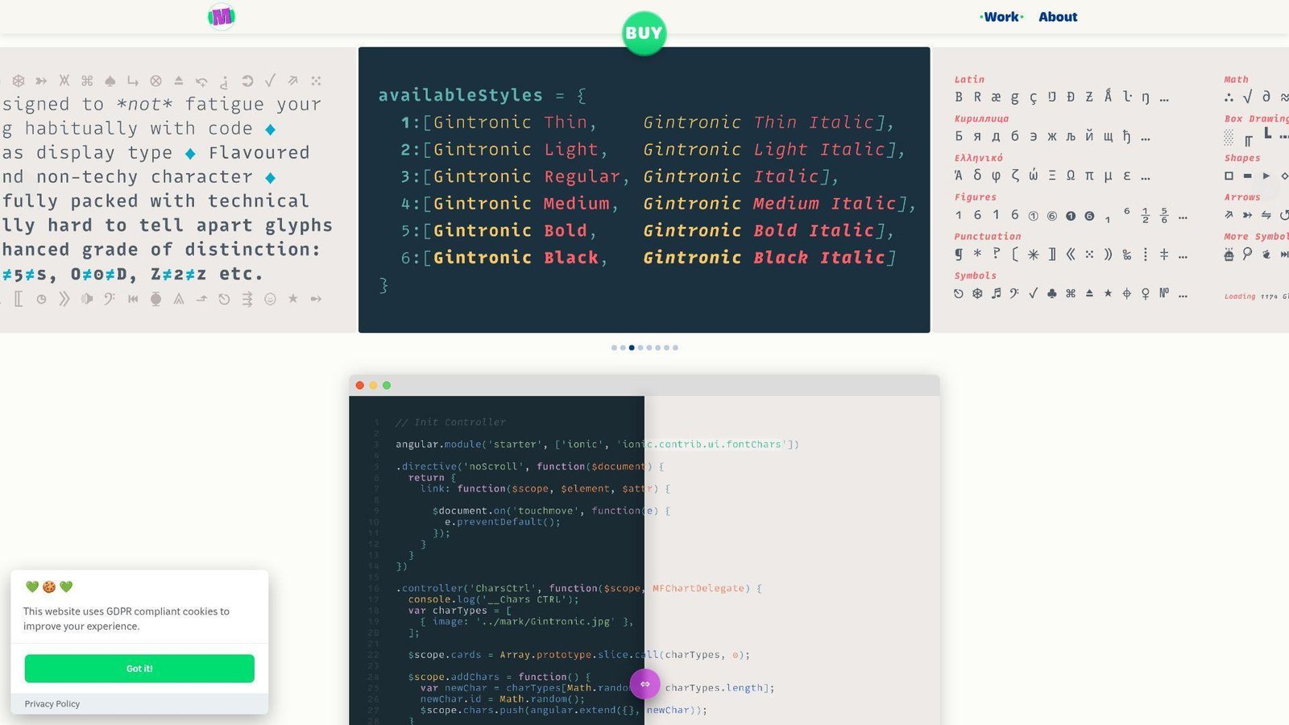This screenshot has width=1289, height=725.
Task: Select the first carousel pagination dot
Action: pos(614,348)
